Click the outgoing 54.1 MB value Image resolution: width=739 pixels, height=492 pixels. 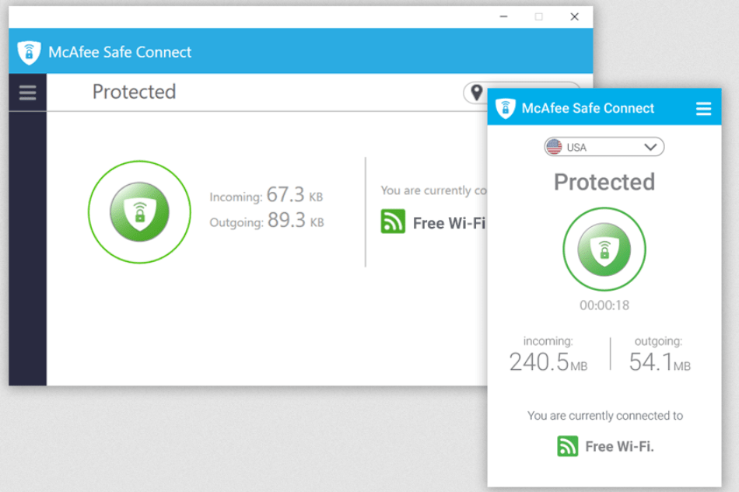point(660,361)
